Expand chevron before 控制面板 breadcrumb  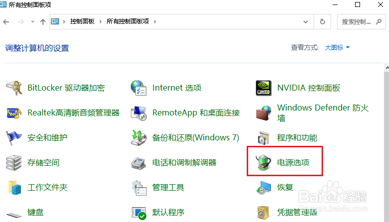pos(64,22)
